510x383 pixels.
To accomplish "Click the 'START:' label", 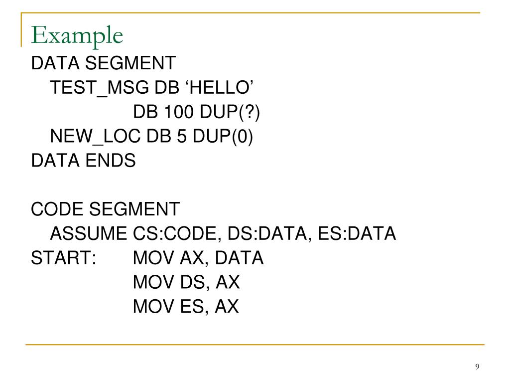I will coord(64,258).
